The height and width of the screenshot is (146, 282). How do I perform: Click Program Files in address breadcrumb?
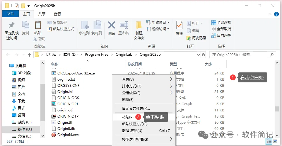pyautogui.click(x=97, y=55)
